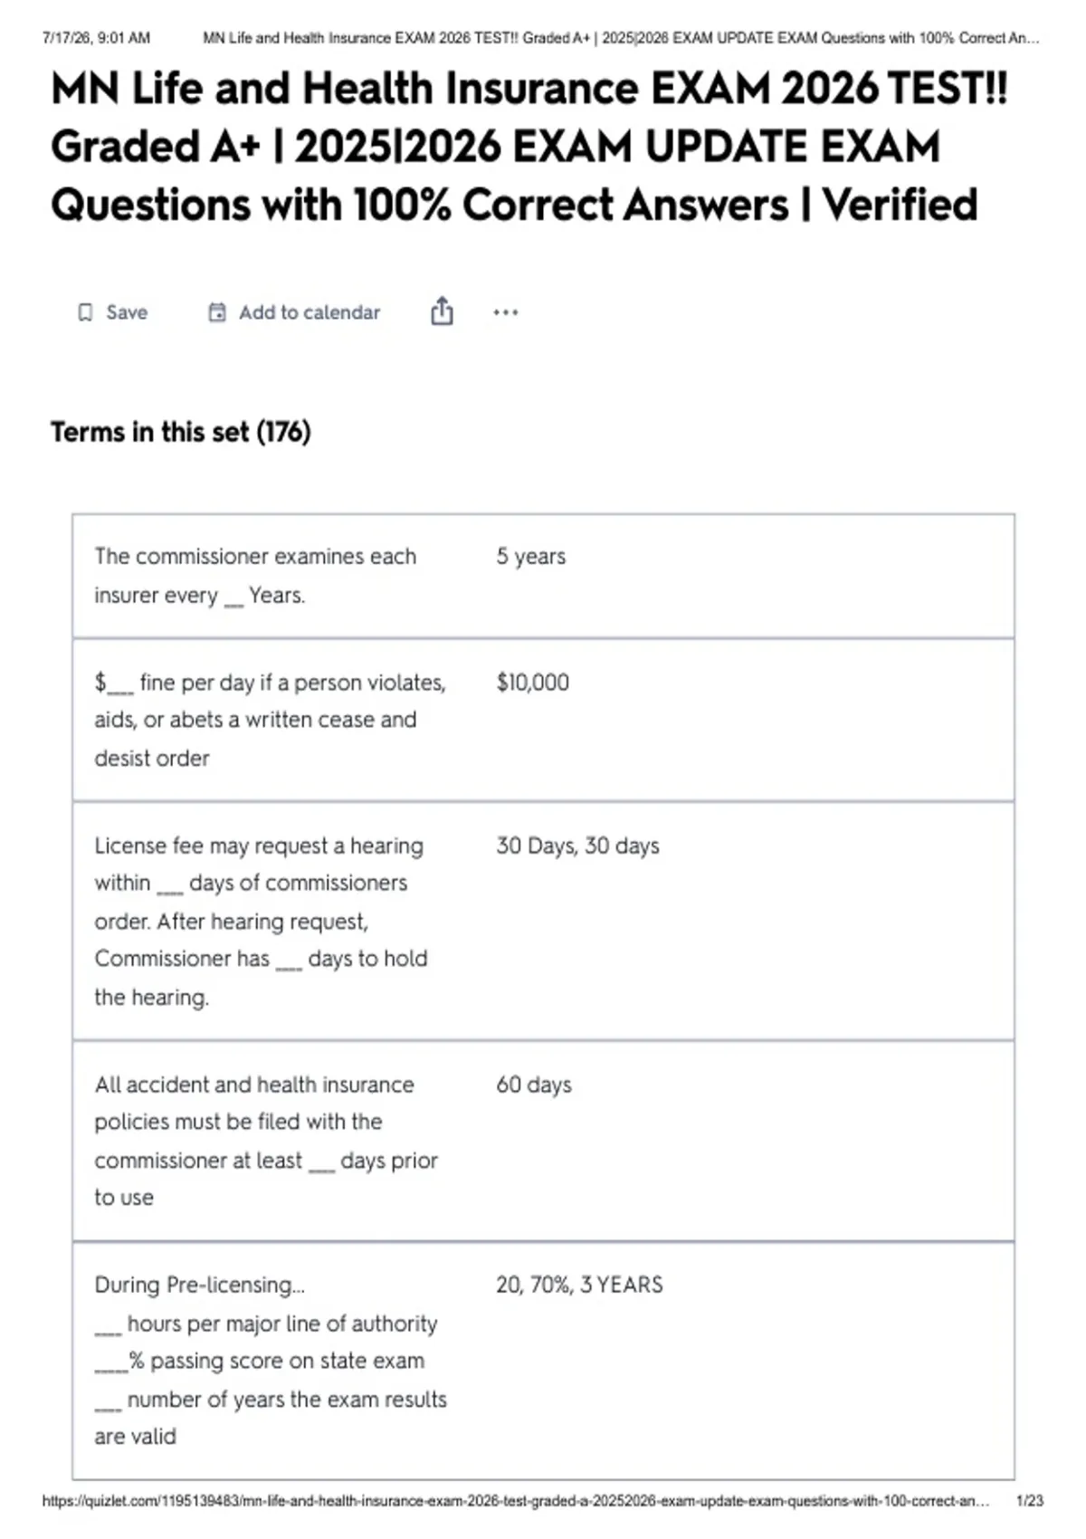
Task: Click the calendar icon beside Add to calendar
Action: (x=217, y=312)
